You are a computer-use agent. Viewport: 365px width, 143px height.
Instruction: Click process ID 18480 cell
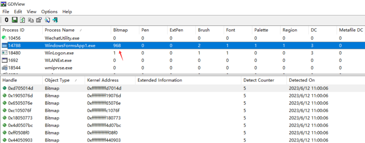pyautogui.click(x=14, y=53)
